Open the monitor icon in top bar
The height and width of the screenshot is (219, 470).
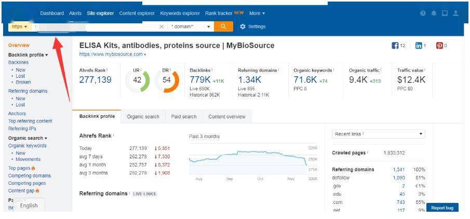(445, 13)
